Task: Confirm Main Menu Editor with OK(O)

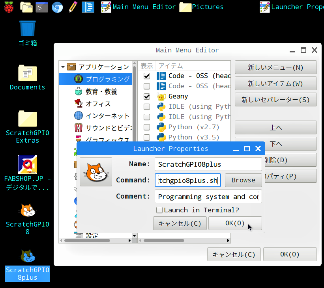Action: (290, 255)
